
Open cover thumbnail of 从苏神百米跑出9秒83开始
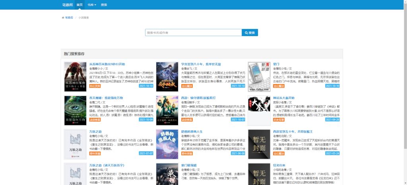tap(75, 77)
